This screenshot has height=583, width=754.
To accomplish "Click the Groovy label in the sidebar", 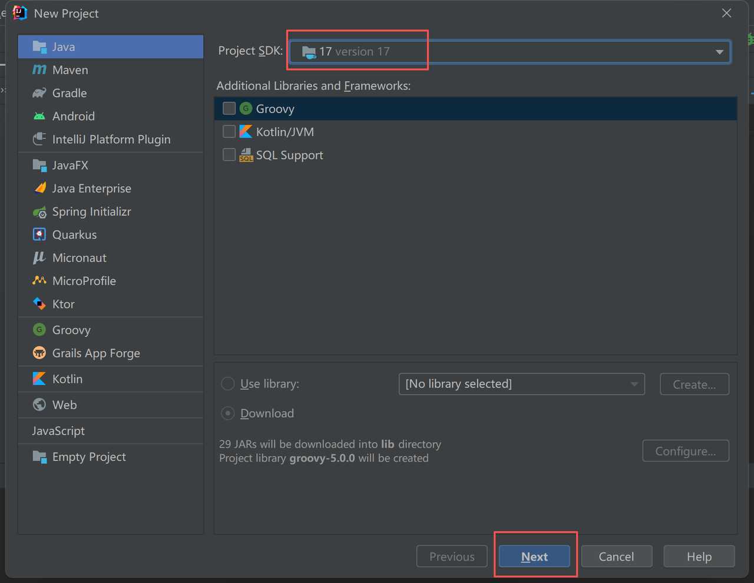I will (x=71, y=330).
